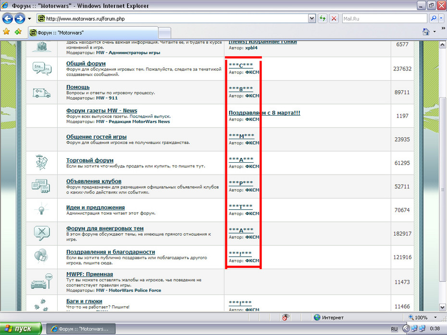Screen dimensions: 447x335
Task: Open the MWPF: Приемная link
Action: [x=89, y=275]
